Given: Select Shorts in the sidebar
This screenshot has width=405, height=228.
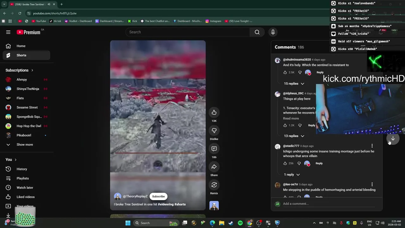Looking at the screenshot, I should pos(27,55).
